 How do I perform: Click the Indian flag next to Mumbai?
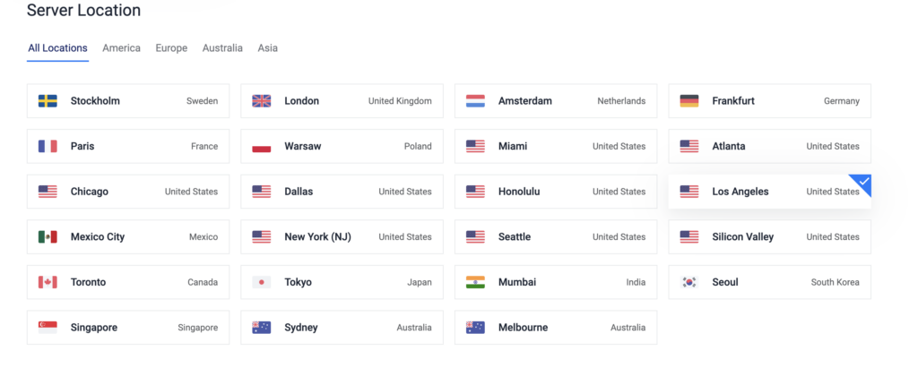coord(475,282)
